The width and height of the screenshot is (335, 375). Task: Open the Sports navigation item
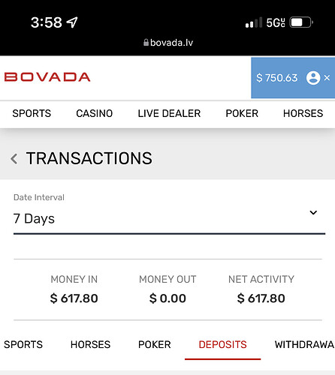point(32,113)
